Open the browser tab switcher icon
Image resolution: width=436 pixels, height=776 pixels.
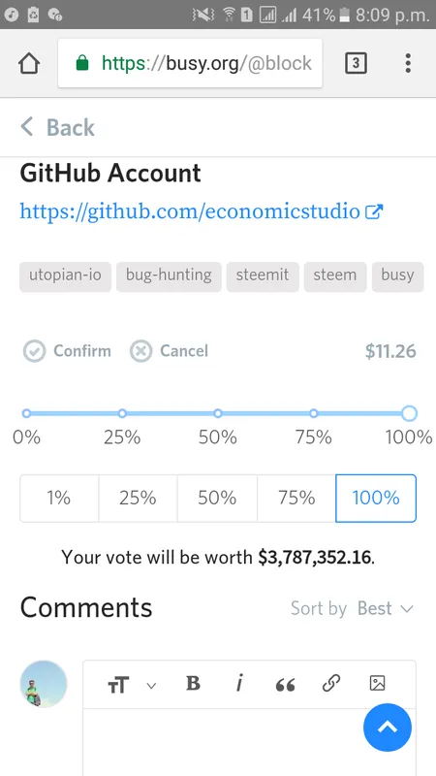356,63
